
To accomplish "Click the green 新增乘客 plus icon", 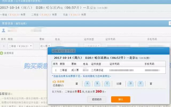I will pos(2,53).
